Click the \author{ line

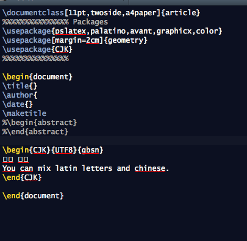click(20, 95)
